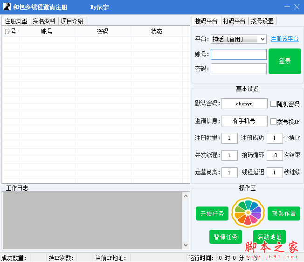The height and width of the screenshot is (262, 304).
Task: Select the 接码平台 tab
Action: tap(206, 21)
